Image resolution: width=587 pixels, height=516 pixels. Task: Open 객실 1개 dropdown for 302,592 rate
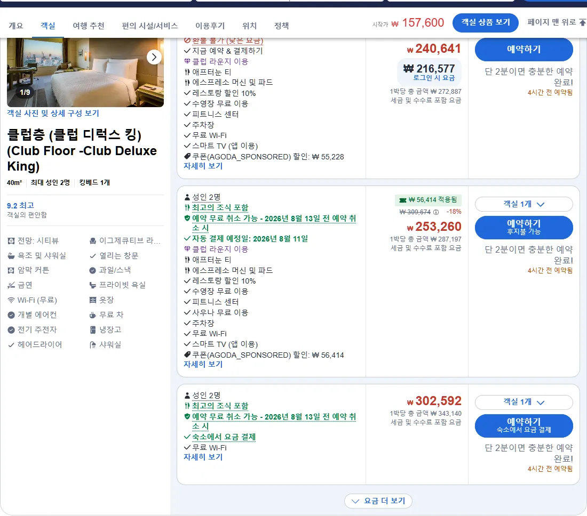point(523,402)
